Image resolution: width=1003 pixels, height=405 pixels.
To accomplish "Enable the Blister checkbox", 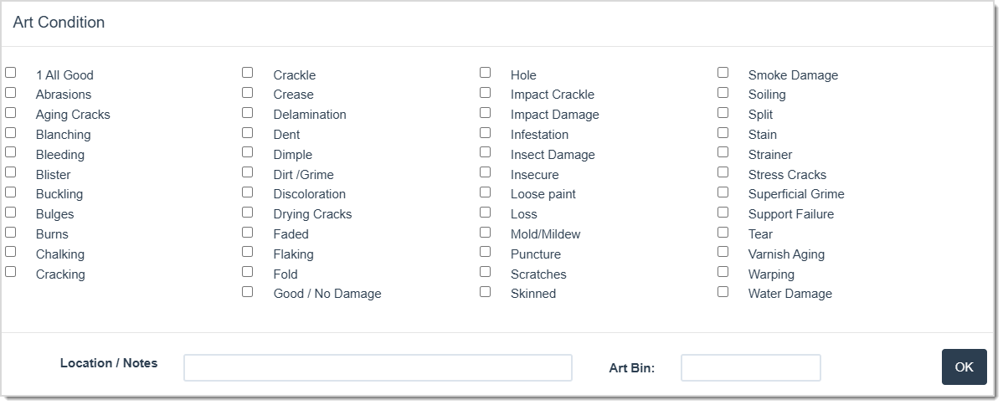I will point(10,172).
